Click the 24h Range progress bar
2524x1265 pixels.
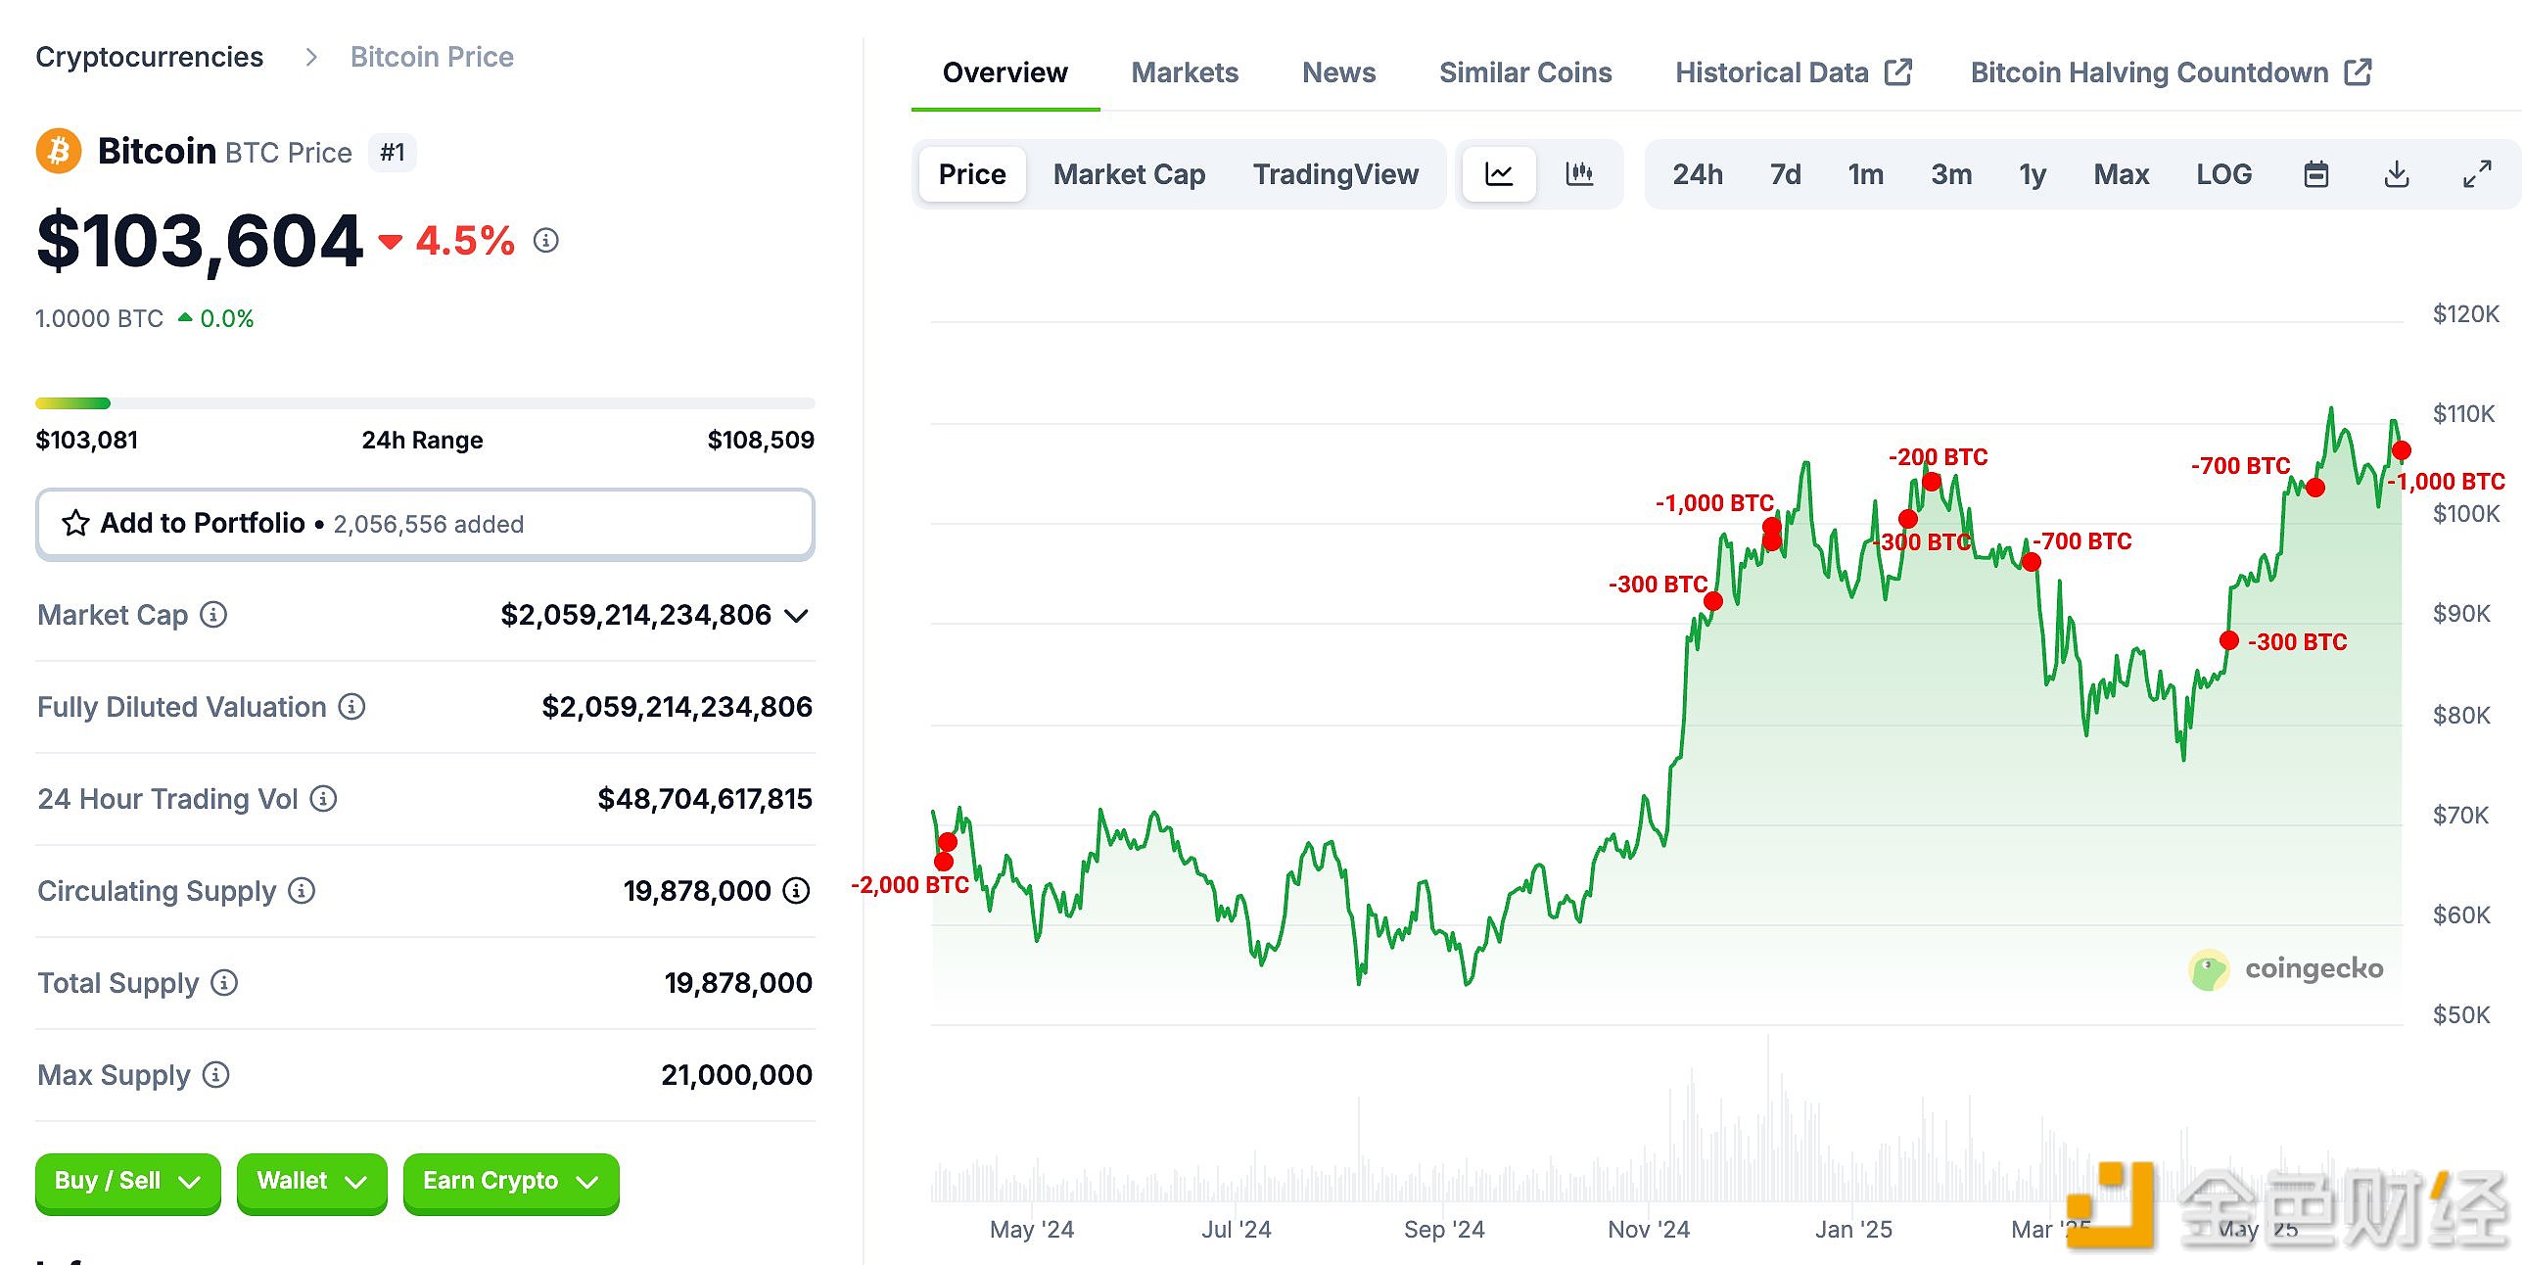tap(424, 402)
